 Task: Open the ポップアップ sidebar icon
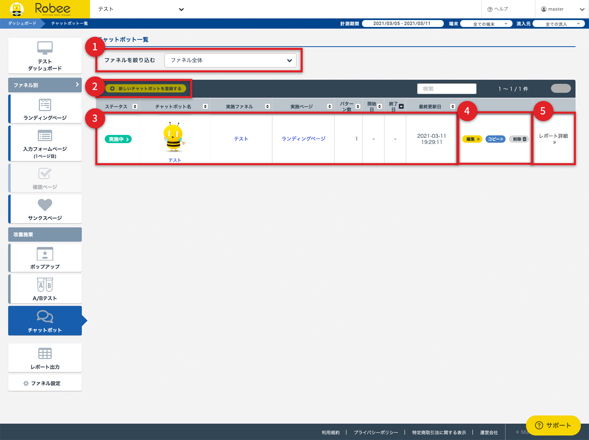click(45, 254)
